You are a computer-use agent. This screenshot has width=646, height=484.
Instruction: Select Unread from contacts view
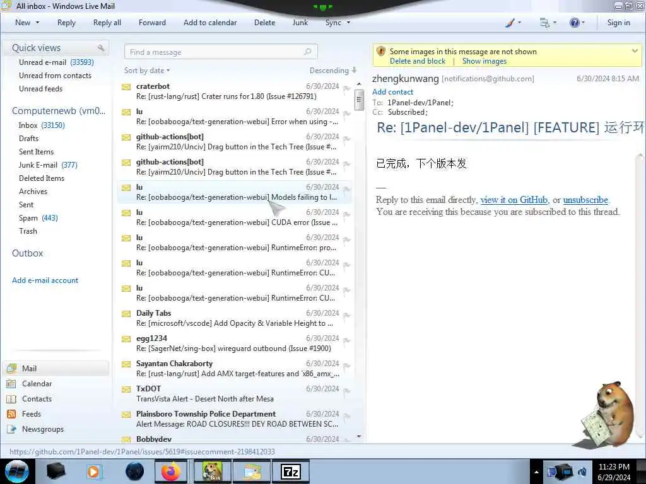tap(55, 76)
